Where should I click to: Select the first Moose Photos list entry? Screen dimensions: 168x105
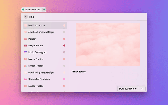click(x=36, y=59)
